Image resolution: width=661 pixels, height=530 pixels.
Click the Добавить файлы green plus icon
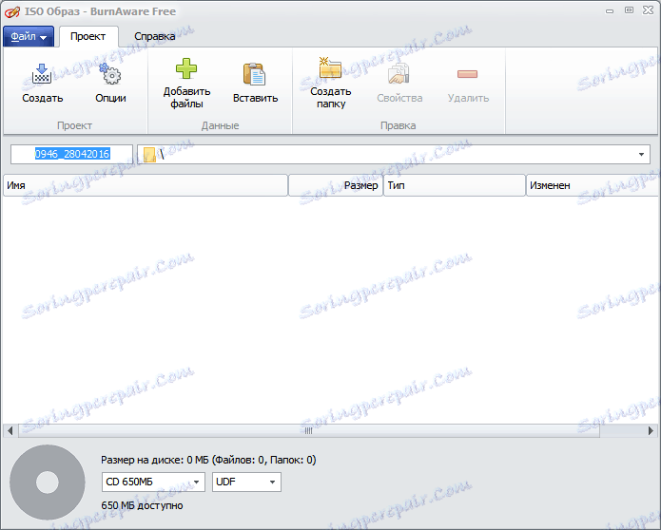pos(186,68)
